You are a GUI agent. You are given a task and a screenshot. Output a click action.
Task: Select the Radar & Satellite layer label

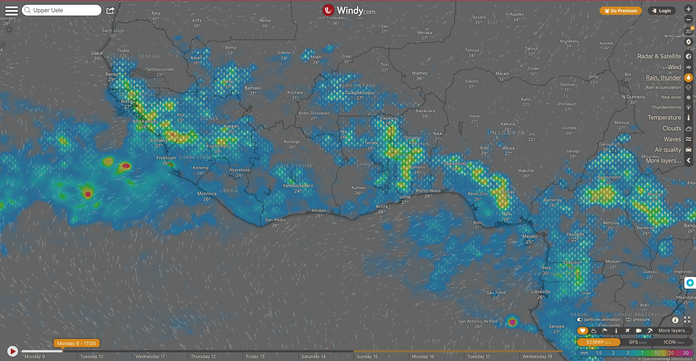coord(659,56)
